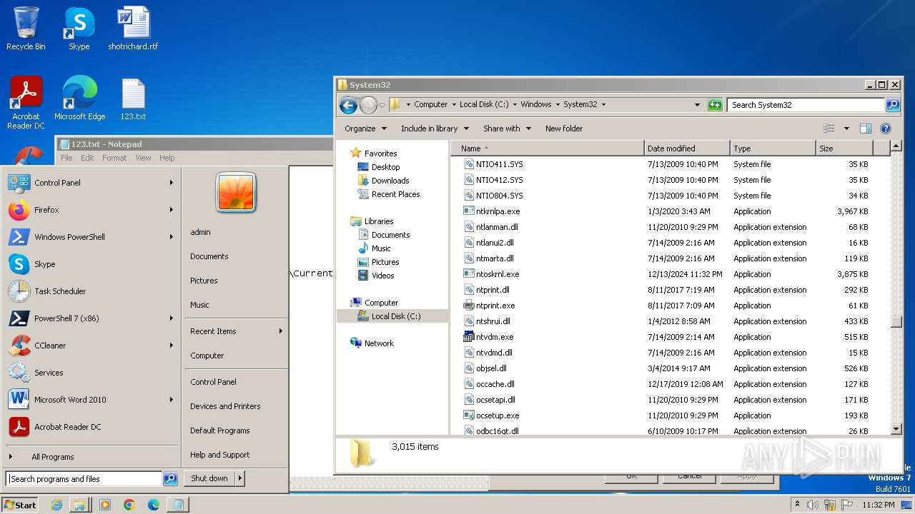This screenshot has width=915, height=514.
Task: Refresh the System32 folder view
Action: [x=715, y=105]
